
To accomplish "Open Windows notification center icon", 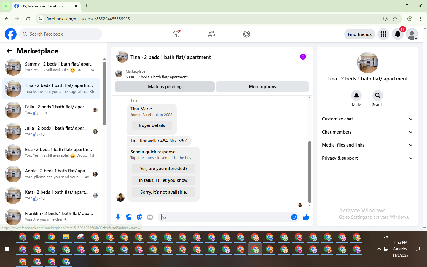I will 417,249.
